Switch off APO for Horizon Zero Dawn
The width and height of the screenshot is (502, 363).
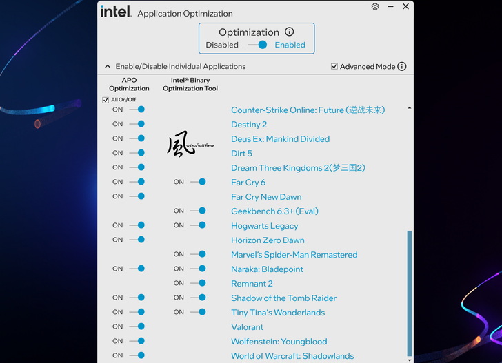pos(137,240)
